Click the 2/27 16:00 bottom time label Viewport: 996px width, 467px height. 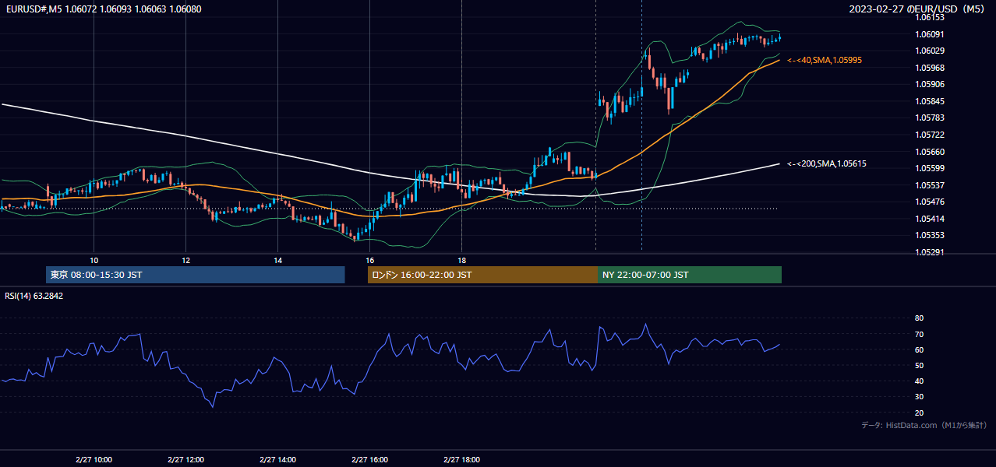click(369, 459)
